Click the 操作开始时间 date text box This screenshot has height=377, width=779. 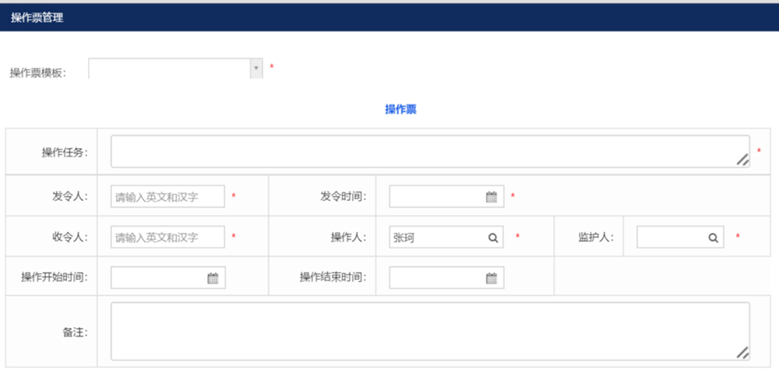tap(158, 278)
